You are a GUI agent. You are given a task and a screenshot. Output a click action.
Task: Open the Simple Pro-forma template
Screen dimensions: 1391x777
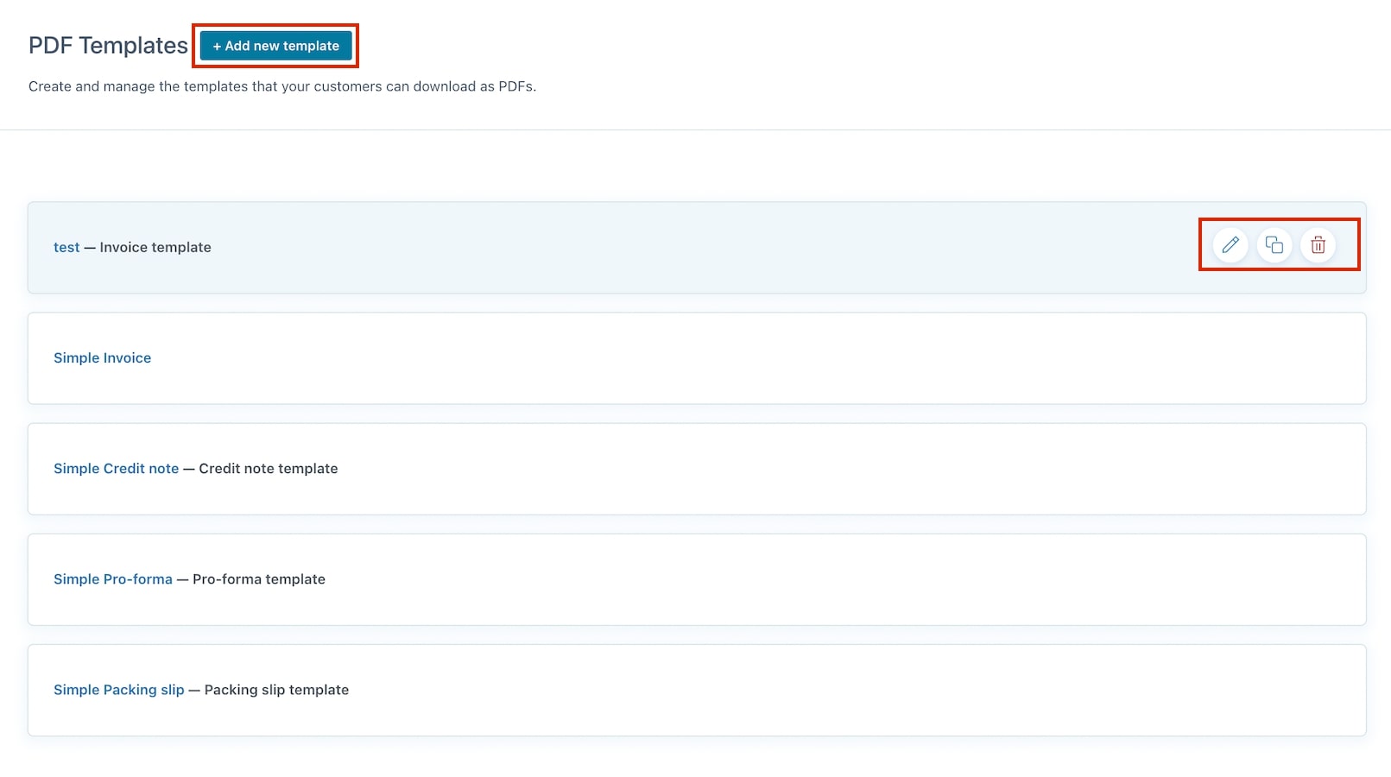[113, 578]
